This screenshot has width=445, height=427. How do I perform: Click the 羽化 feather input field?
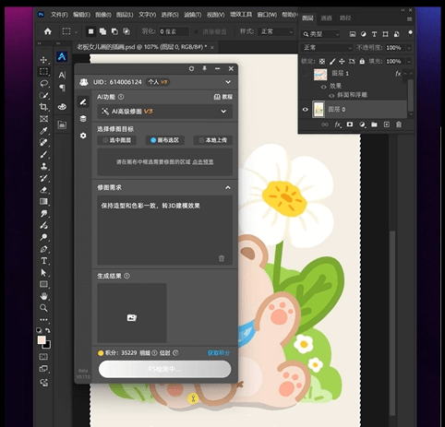click(x=174, y=31)
